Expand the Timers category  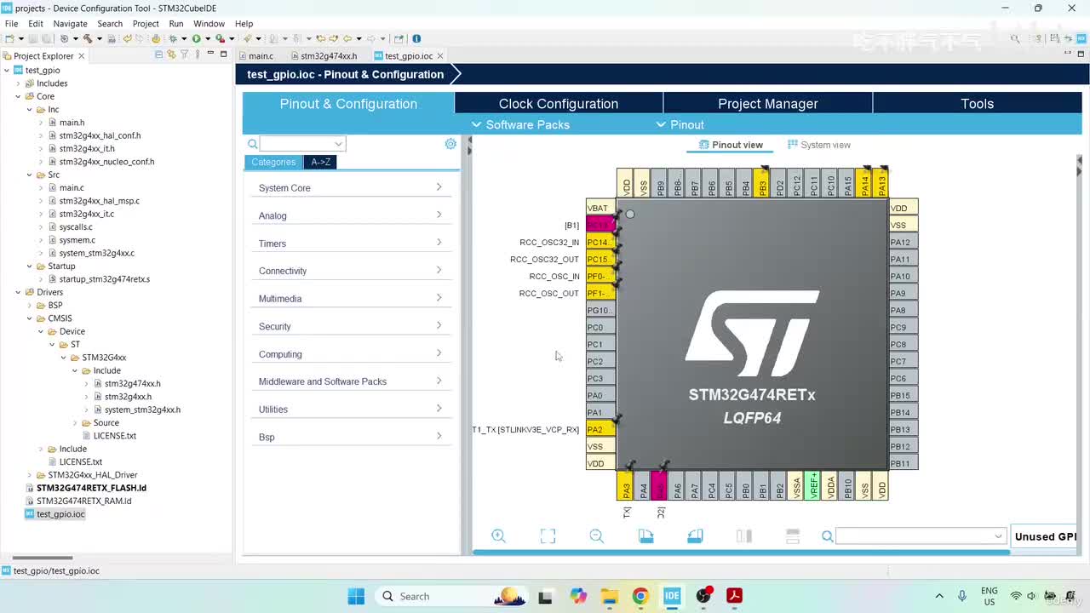(x=350, y=243)
